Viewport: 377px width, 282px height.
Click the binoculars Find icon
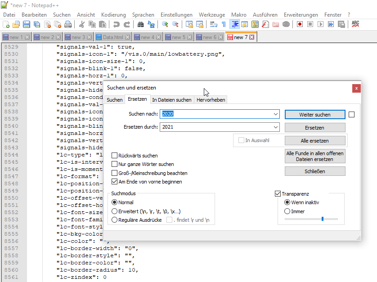[x=140, y=24]
